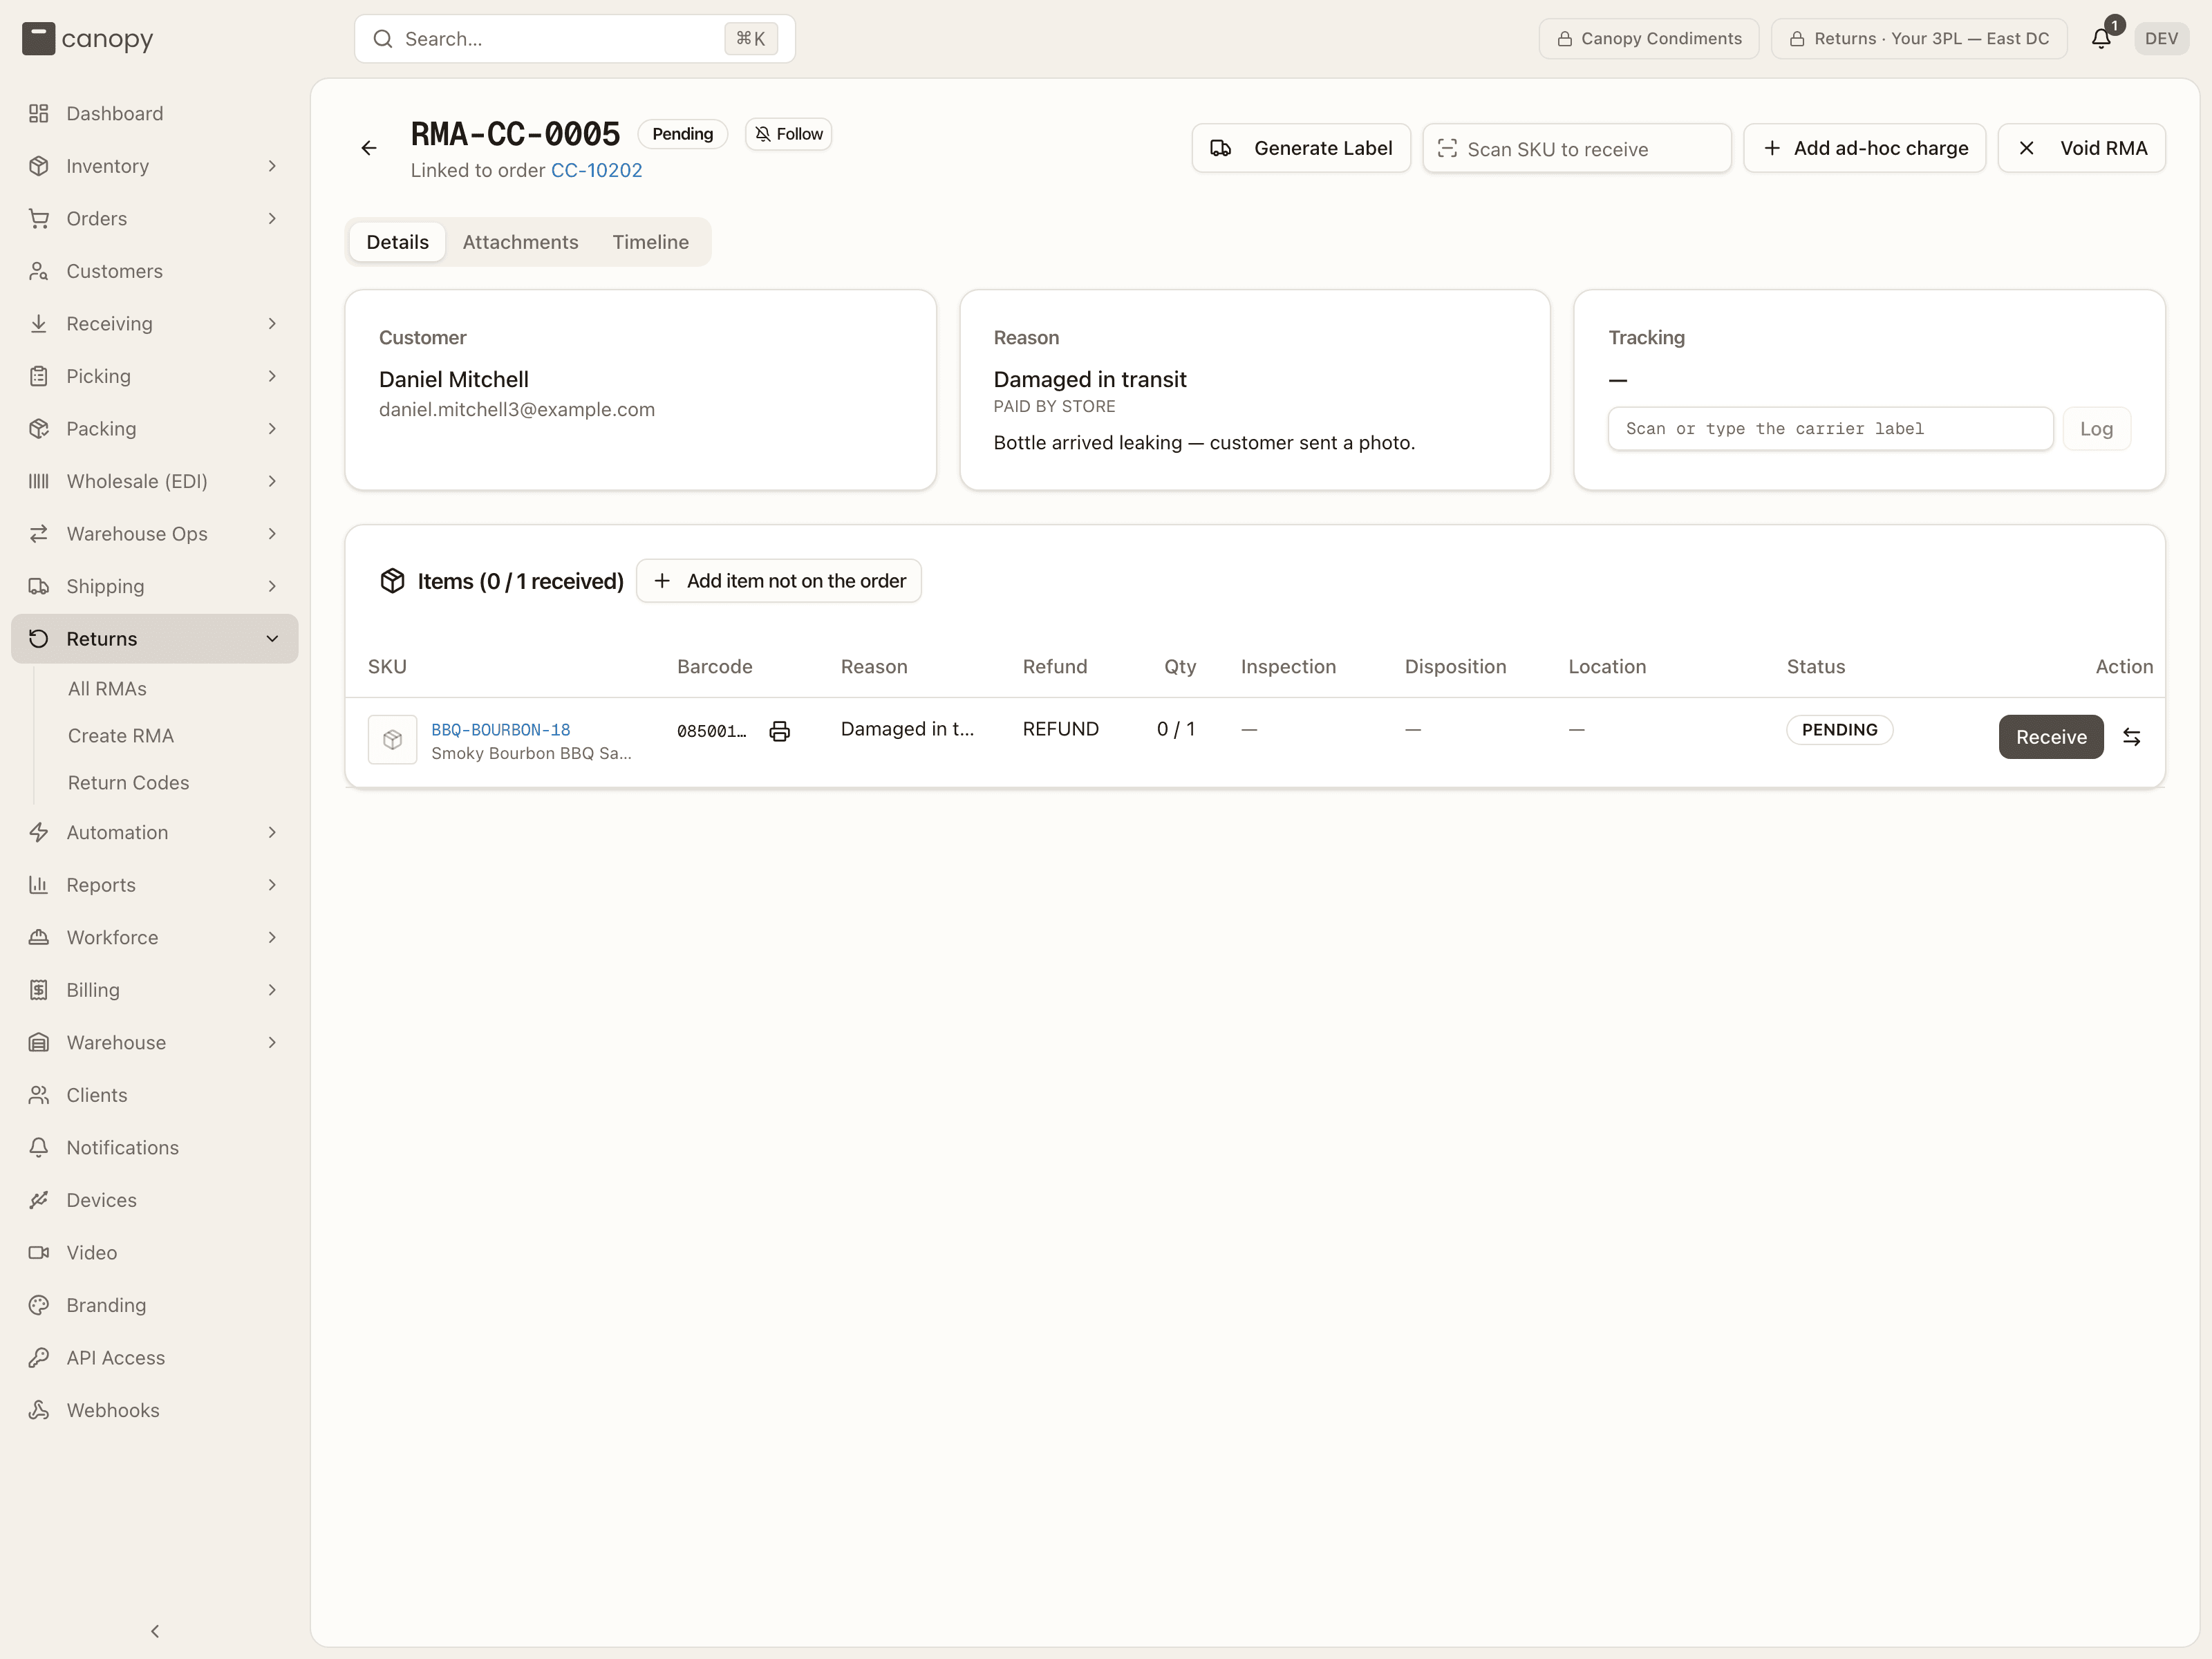Expand Warehouse Ops menu

point(155,534)
